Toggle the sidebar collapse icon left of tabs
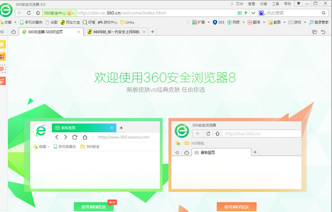The width and height of the screenshot is (332, 212). tap(2, 32)
